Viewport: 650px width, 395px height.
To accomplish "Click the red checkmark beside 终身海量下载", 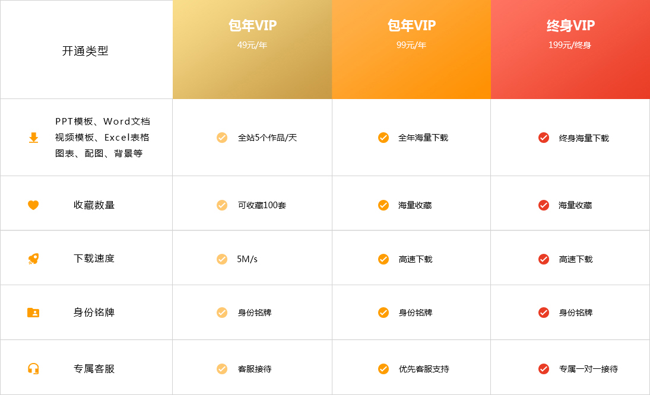I will (x=544, y=138).
